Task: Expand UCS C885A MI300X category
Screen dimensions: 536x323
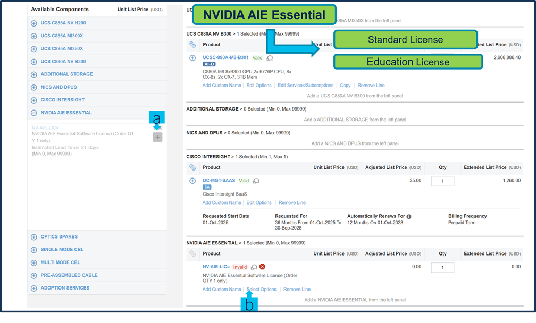Action: [x=34, y=36]
